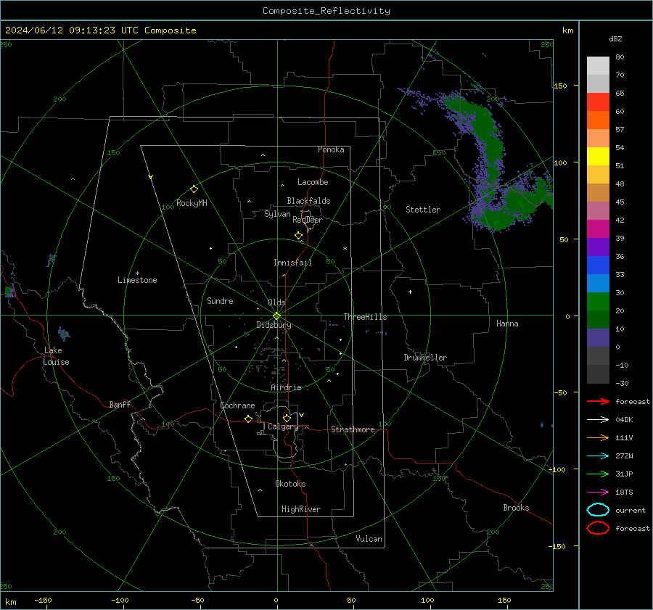Click the 04DK legend label
The image size is (653, 610).
(x=624, y=420)
